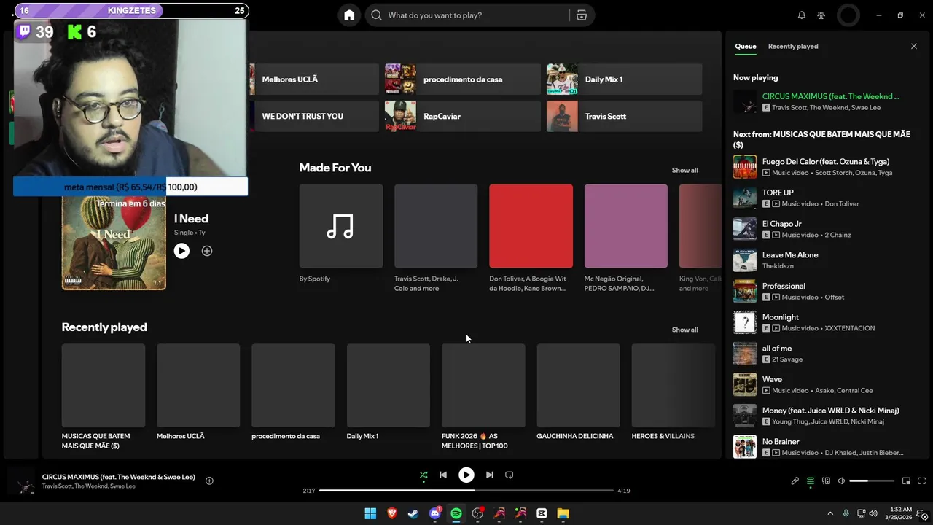Add CIRCUS MAXIMUS to Liked Songs
Viewport: 933px width, 525px height.
pyautogui.click(x=209, y=481)
